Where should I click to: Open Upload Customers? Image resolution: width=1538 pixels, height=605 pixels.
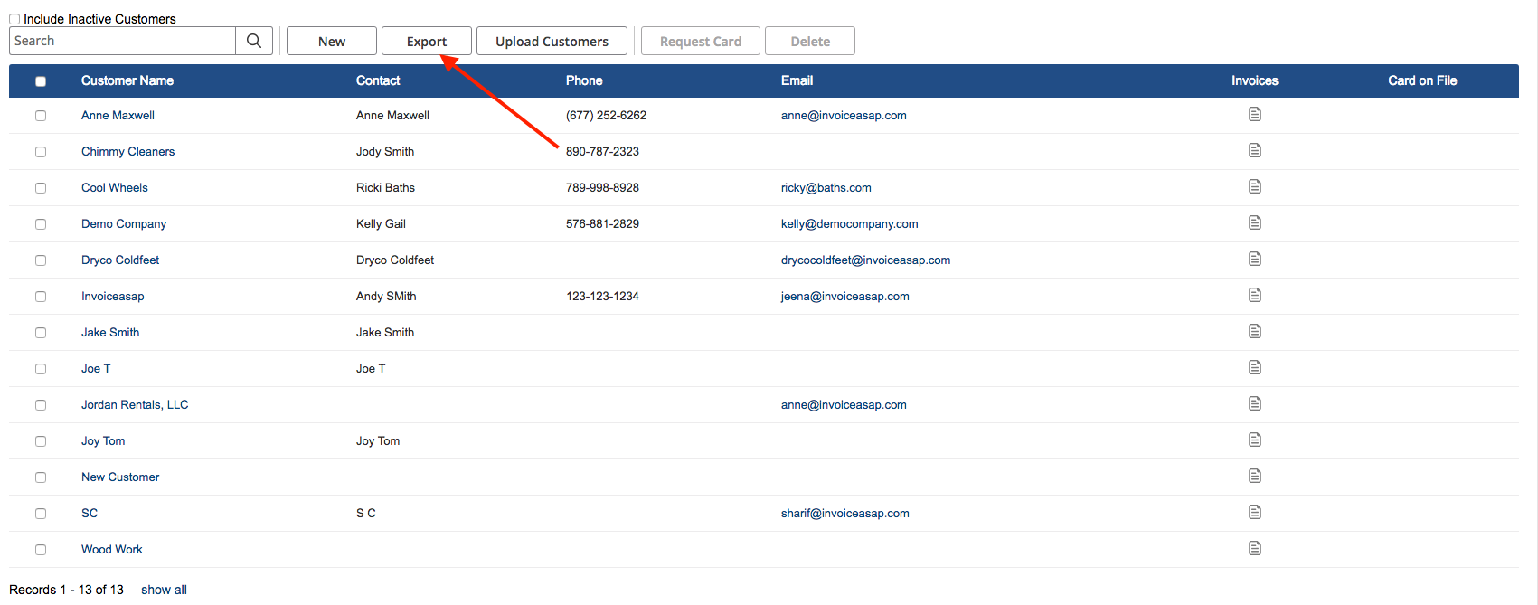point(552,41)
